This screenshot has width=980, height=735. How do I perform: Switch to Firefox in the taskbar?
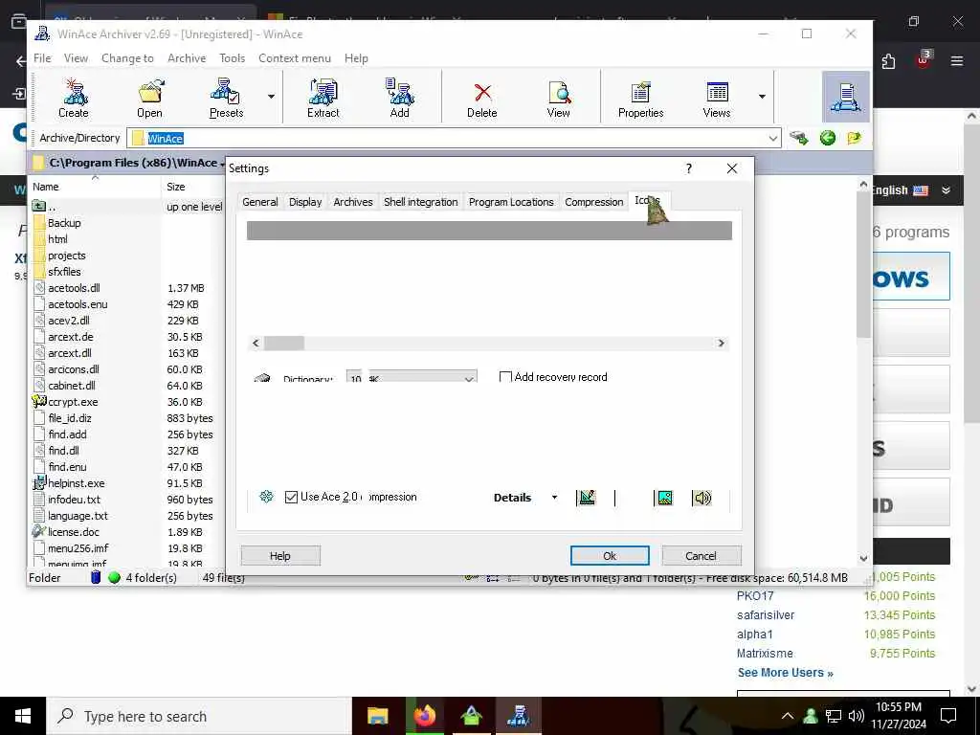pos(425,716)
